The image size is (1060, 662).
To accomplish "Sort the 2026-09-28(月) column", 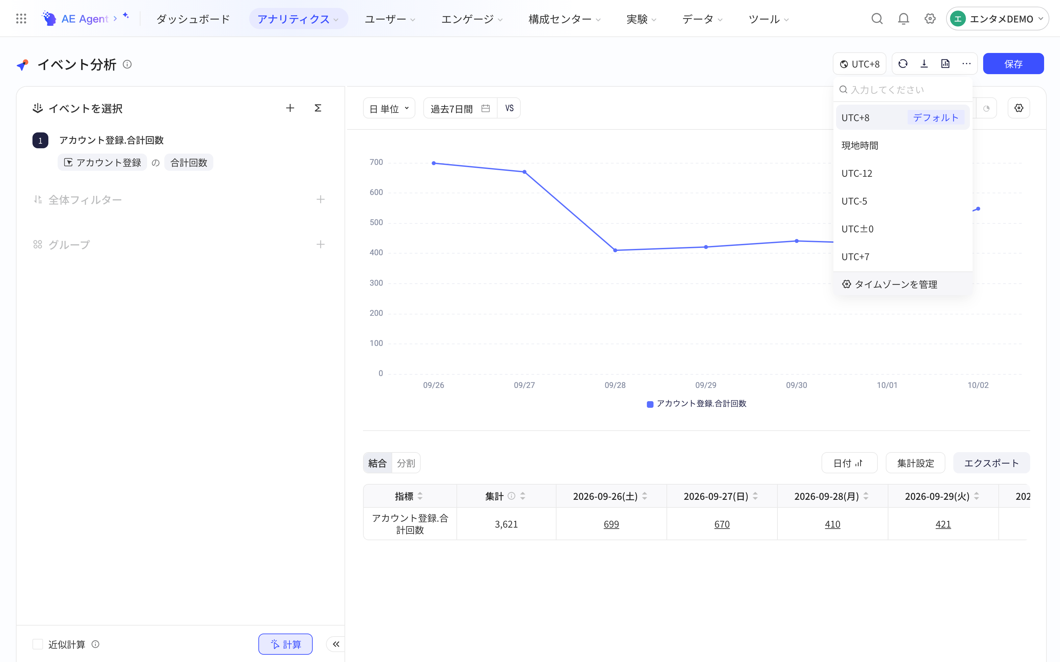I will coord(866,496).
